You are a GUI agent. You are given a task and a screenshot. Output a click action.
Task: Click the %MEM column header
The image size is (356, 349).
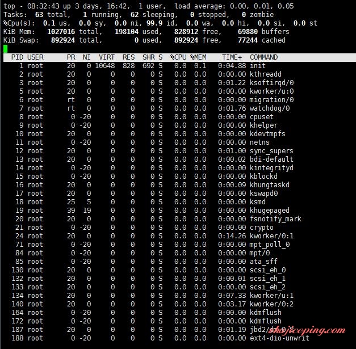point(198,57)
